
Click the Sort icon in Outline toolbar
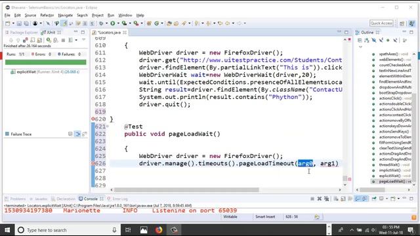tap(367, 41)
